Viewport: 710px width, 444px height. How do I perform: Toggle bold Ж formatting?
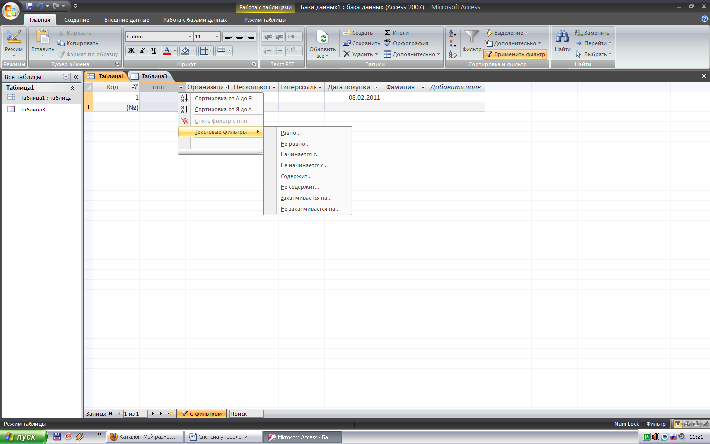131,50
